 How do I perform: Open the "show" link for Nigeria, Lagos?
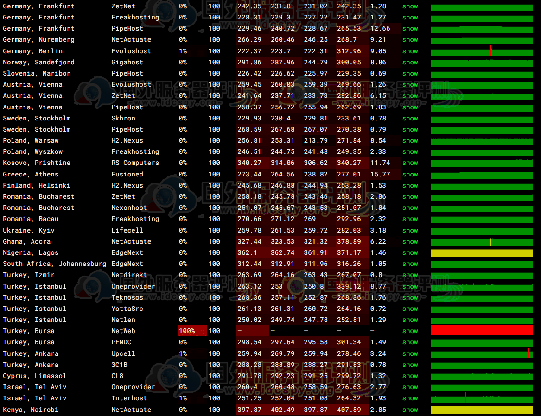[410, 252]
